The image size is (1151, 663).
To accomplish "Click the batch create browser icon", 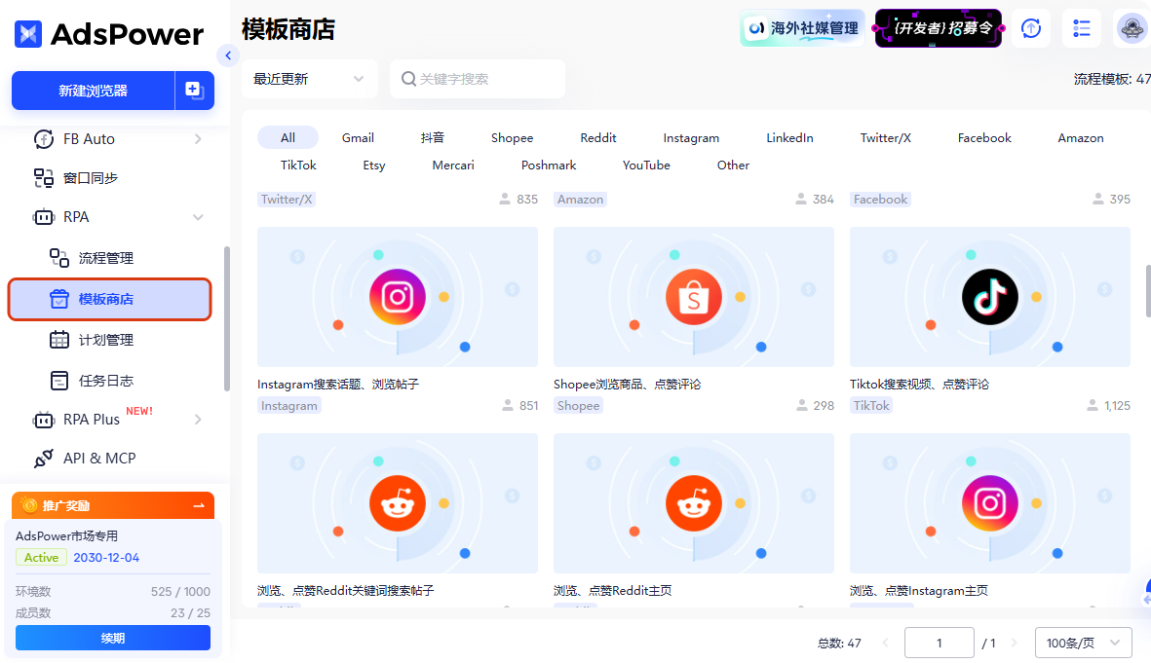I will point(195,91).
